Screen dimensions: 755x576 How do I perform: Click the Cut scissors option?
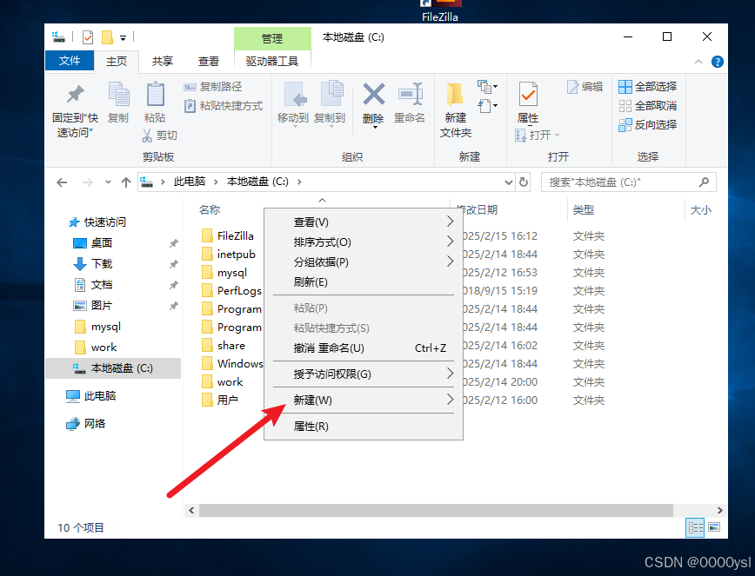(160, 136)
